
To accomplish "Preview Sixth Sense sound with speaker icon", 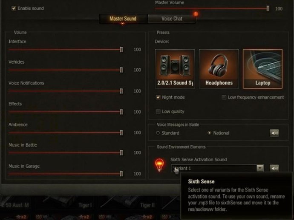I will (x=274, y=168).
